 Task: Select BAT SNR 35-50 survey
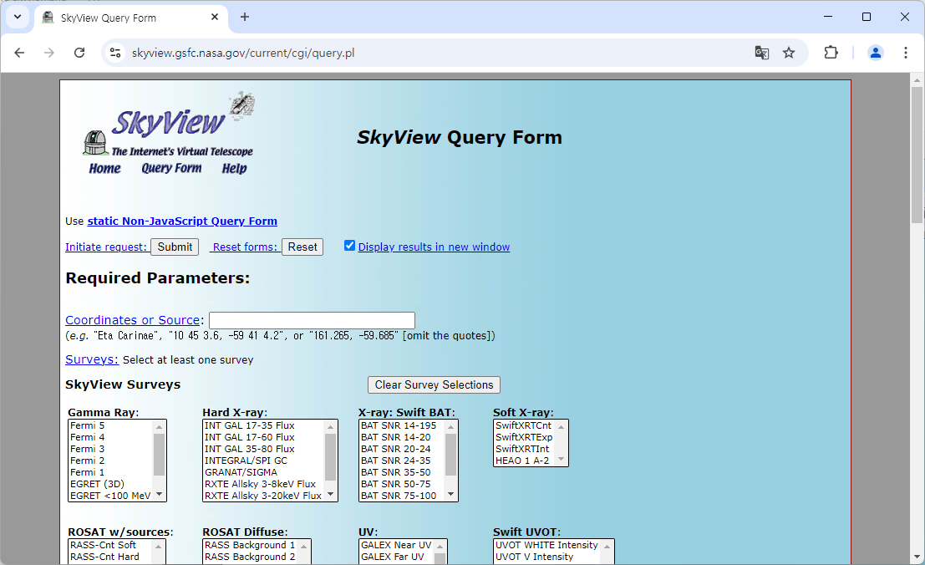(402, 472)
